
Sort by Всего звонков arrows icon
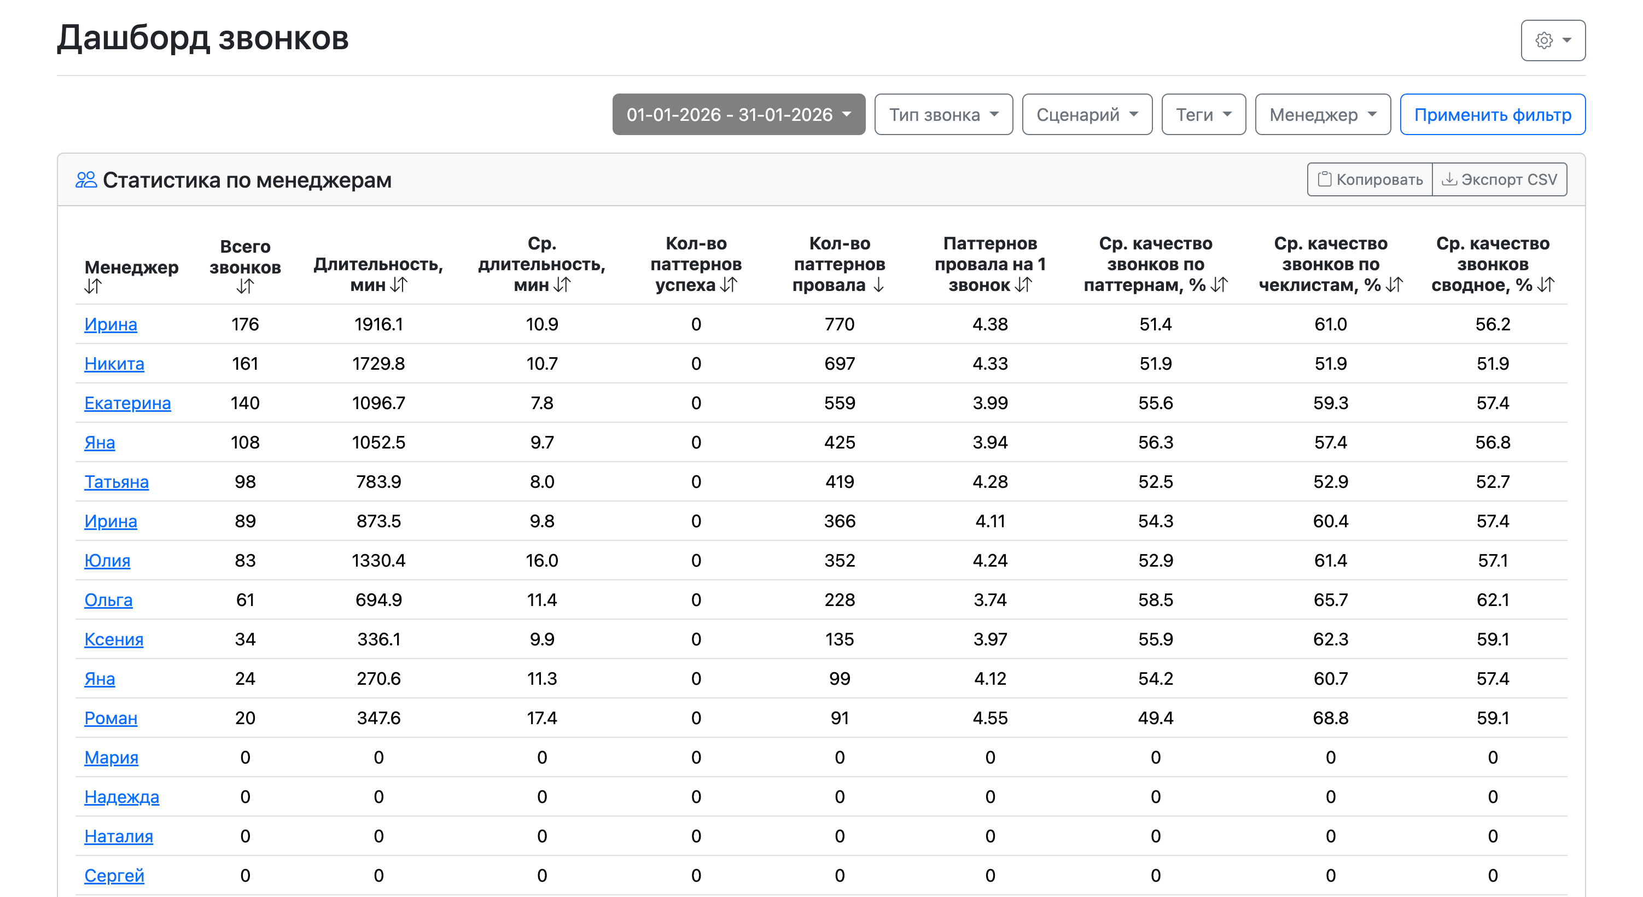[x=245, y=287]
